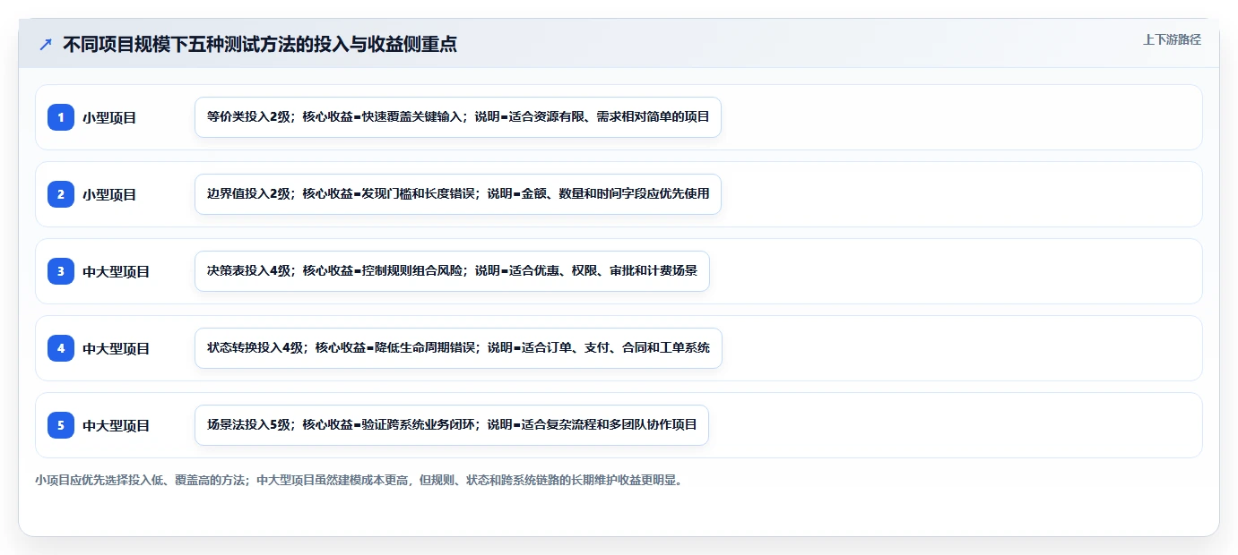Click 中大型项目 label in row 5
Screen dimensions: 1238x555
[x=117, y=425]
